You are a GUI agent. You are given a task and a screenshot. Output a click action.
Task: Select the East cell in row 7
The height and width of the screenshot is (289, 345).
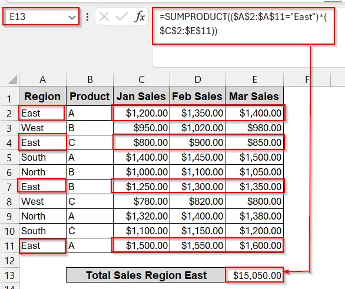[x=43, y=187]
